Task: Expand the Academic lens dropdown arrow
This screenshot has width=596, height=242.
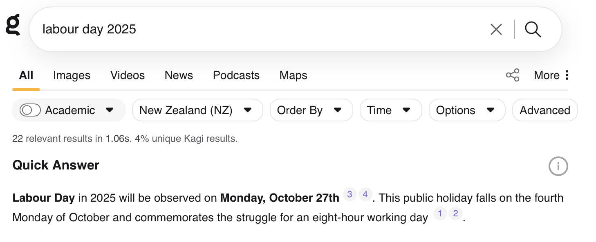Action: pos(110,110)
